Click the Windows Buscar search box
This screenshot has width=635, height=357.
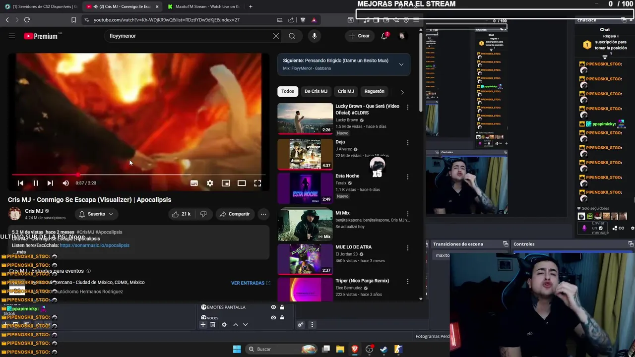click(282, 349)
